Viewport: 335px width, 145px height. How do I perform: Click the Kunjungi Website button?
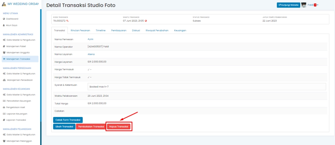point(288,5)
